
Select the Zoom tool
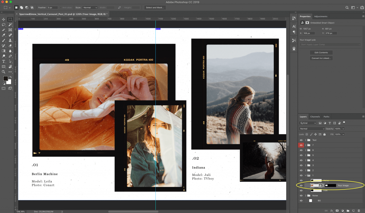tap(4, 72)
